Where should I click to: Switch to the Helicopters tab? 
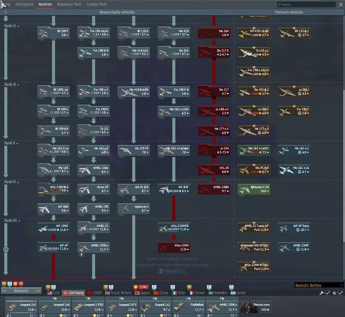[25, 4]
